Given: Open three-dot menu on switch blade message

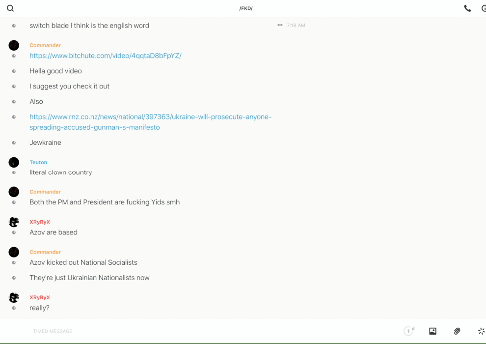Looking at the screenshot, I should click(280, 25).
